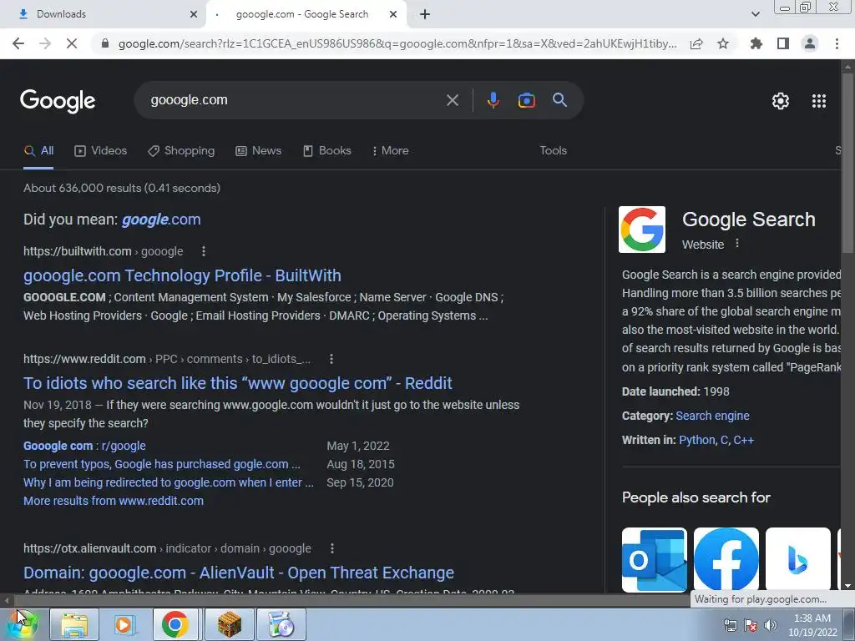Click the Did you mean google.com link

(x=161, y=220)
